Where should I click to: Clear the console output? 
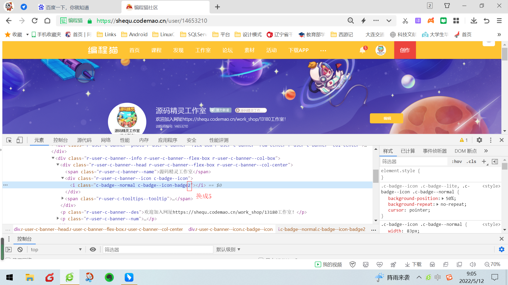pos(20,249)
